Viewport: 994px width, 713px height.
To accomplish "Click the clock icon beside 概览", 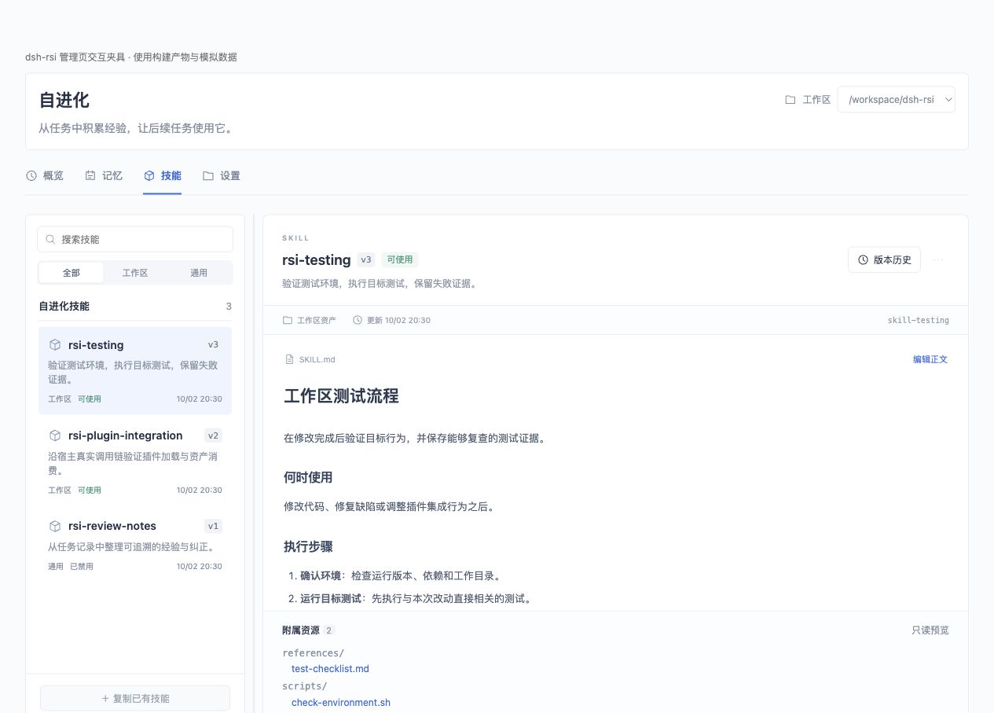I will (31, 176).
